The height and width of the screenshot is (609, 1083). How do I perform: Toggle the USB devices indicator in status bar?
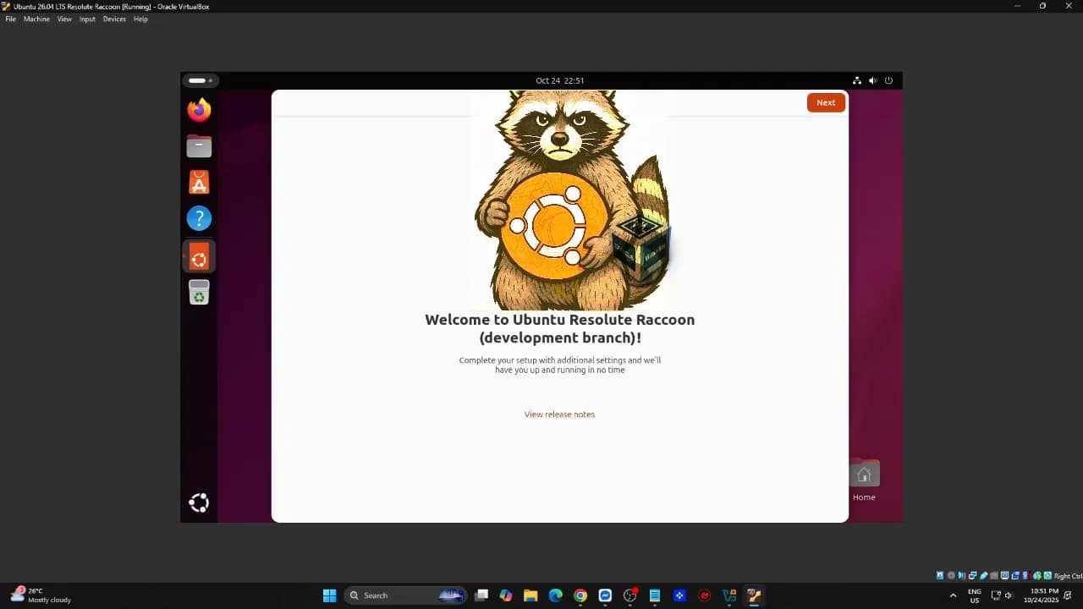pos(983,575)
